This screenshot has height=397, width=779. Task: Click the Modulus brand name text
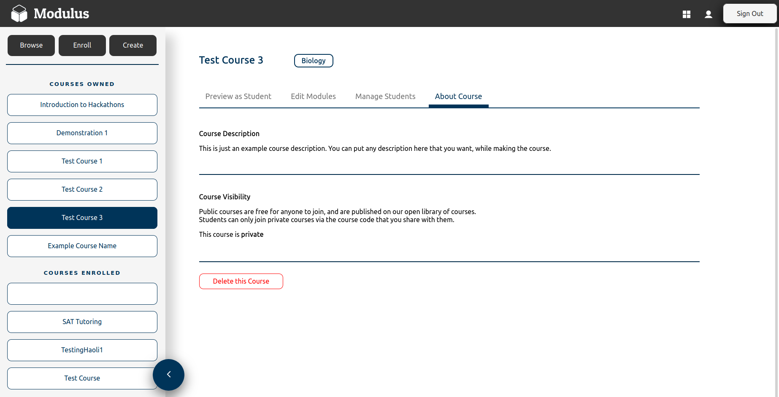[62, 13]
